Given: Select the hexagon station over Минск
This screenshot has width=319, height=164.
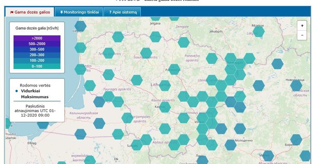Looking at the screenshot, I should click(x=268, y=156).
